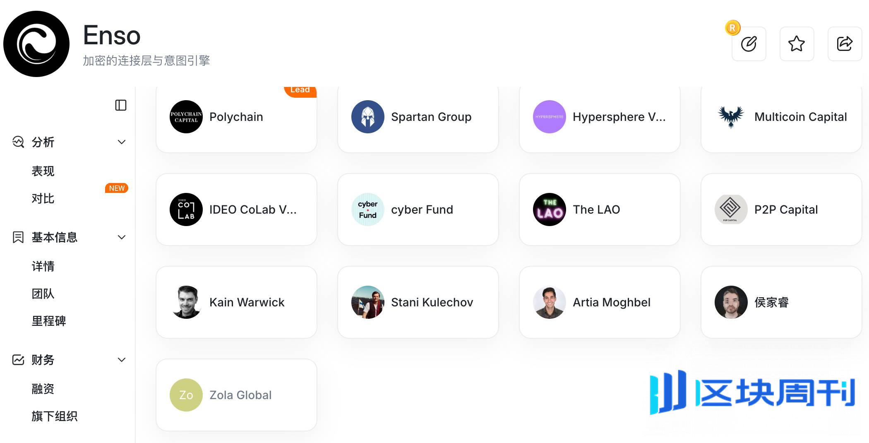This screenshot has height=443, width=869.
Task: Open the 对比 sidebar item
Action: click(x=43, y=198)
